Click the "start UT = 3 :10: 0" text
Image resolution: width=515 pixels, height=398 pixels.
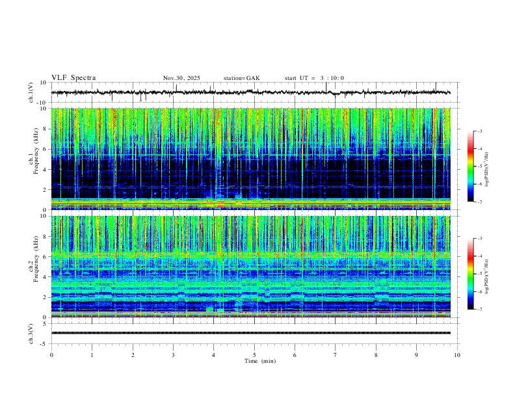tap(314, 78)
